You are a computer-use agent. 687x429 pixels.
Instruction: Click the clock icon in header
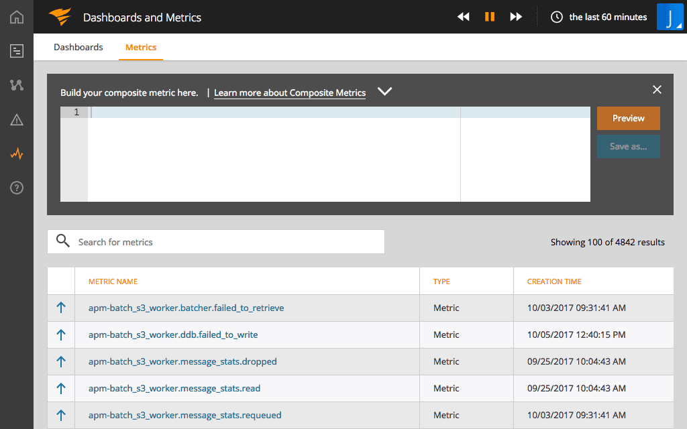pyautogui.click(x=556, y=17)
